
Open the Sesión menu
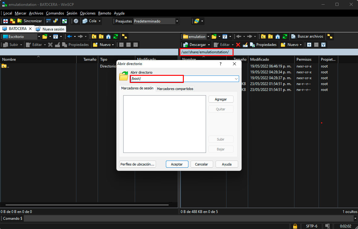(x=72, y=13)
